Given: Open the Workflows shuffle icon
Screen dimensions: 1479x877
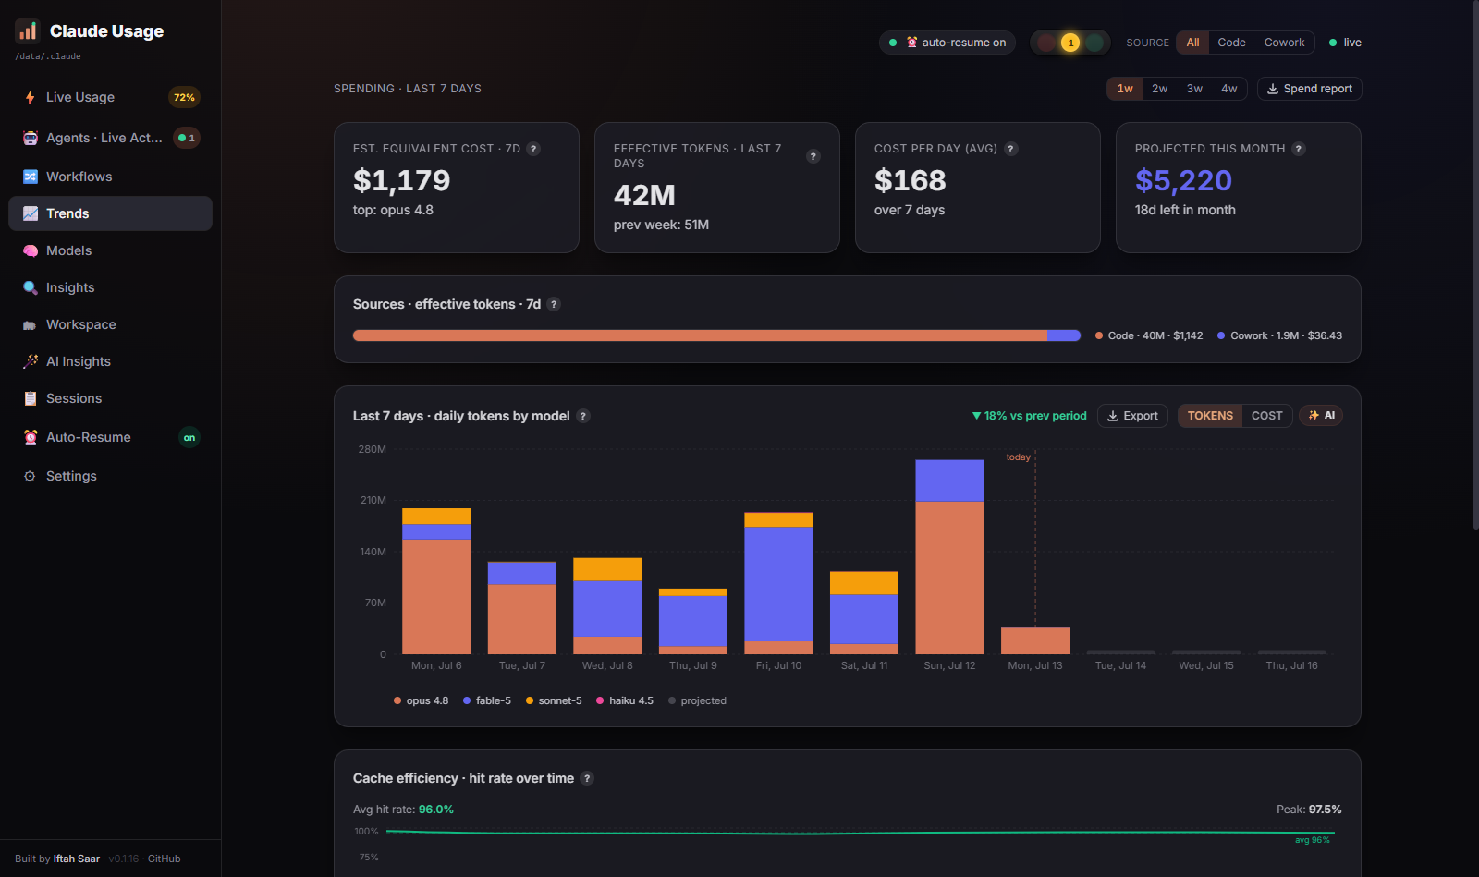Looking at the screenshot, I should coord(31,177).
